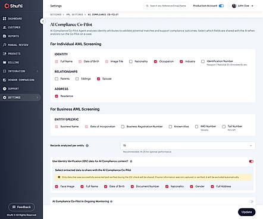Go to Settings breadcrumb link

point(56,14)
